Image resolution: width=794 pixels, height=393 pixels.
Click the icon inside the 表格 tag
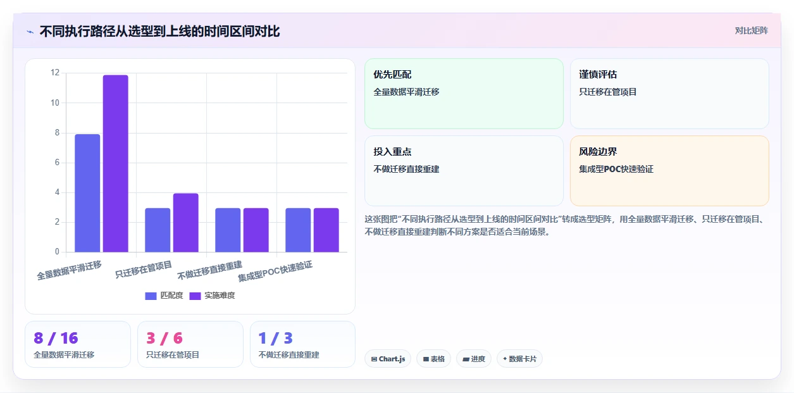tap(426, 359)
